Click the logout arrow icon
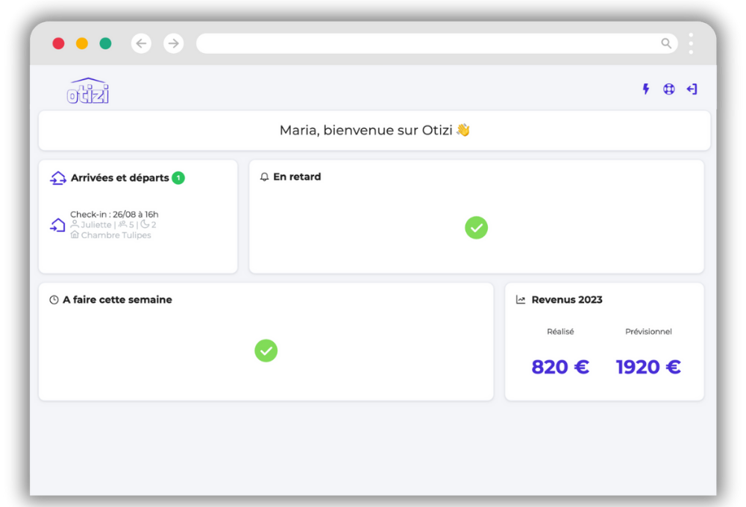This screenshot has width=746, height=507. [692, 89]
